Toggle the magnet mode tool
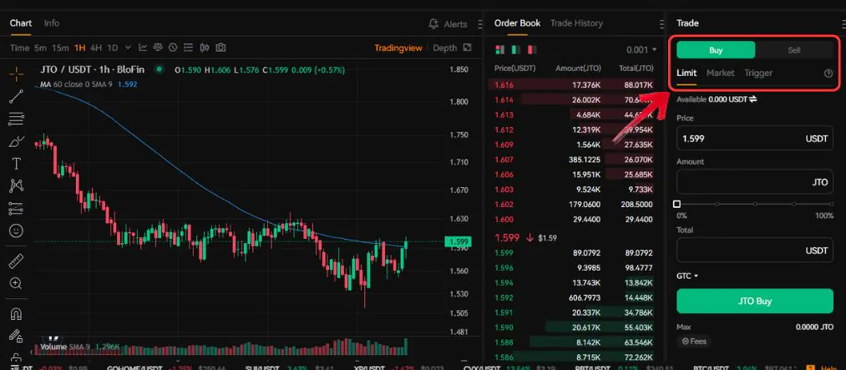 tap(16, 314)
